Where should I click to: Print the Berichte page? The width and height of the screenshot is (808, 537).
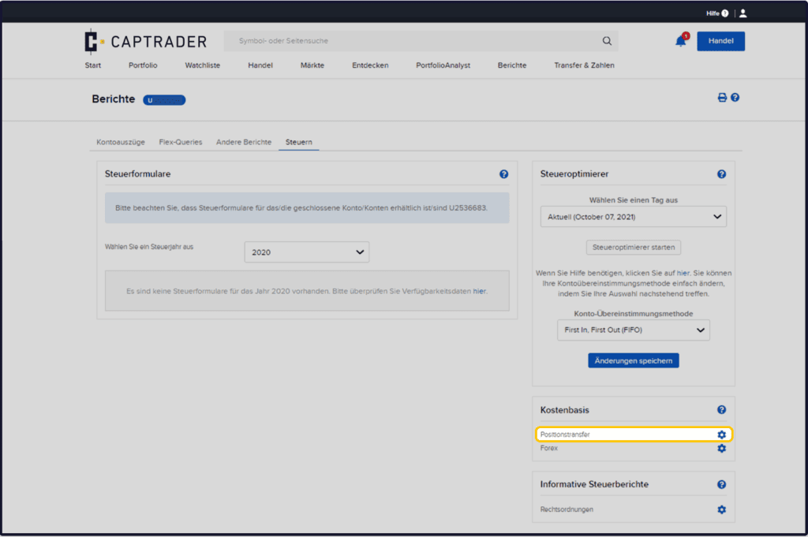click(722, 97)
